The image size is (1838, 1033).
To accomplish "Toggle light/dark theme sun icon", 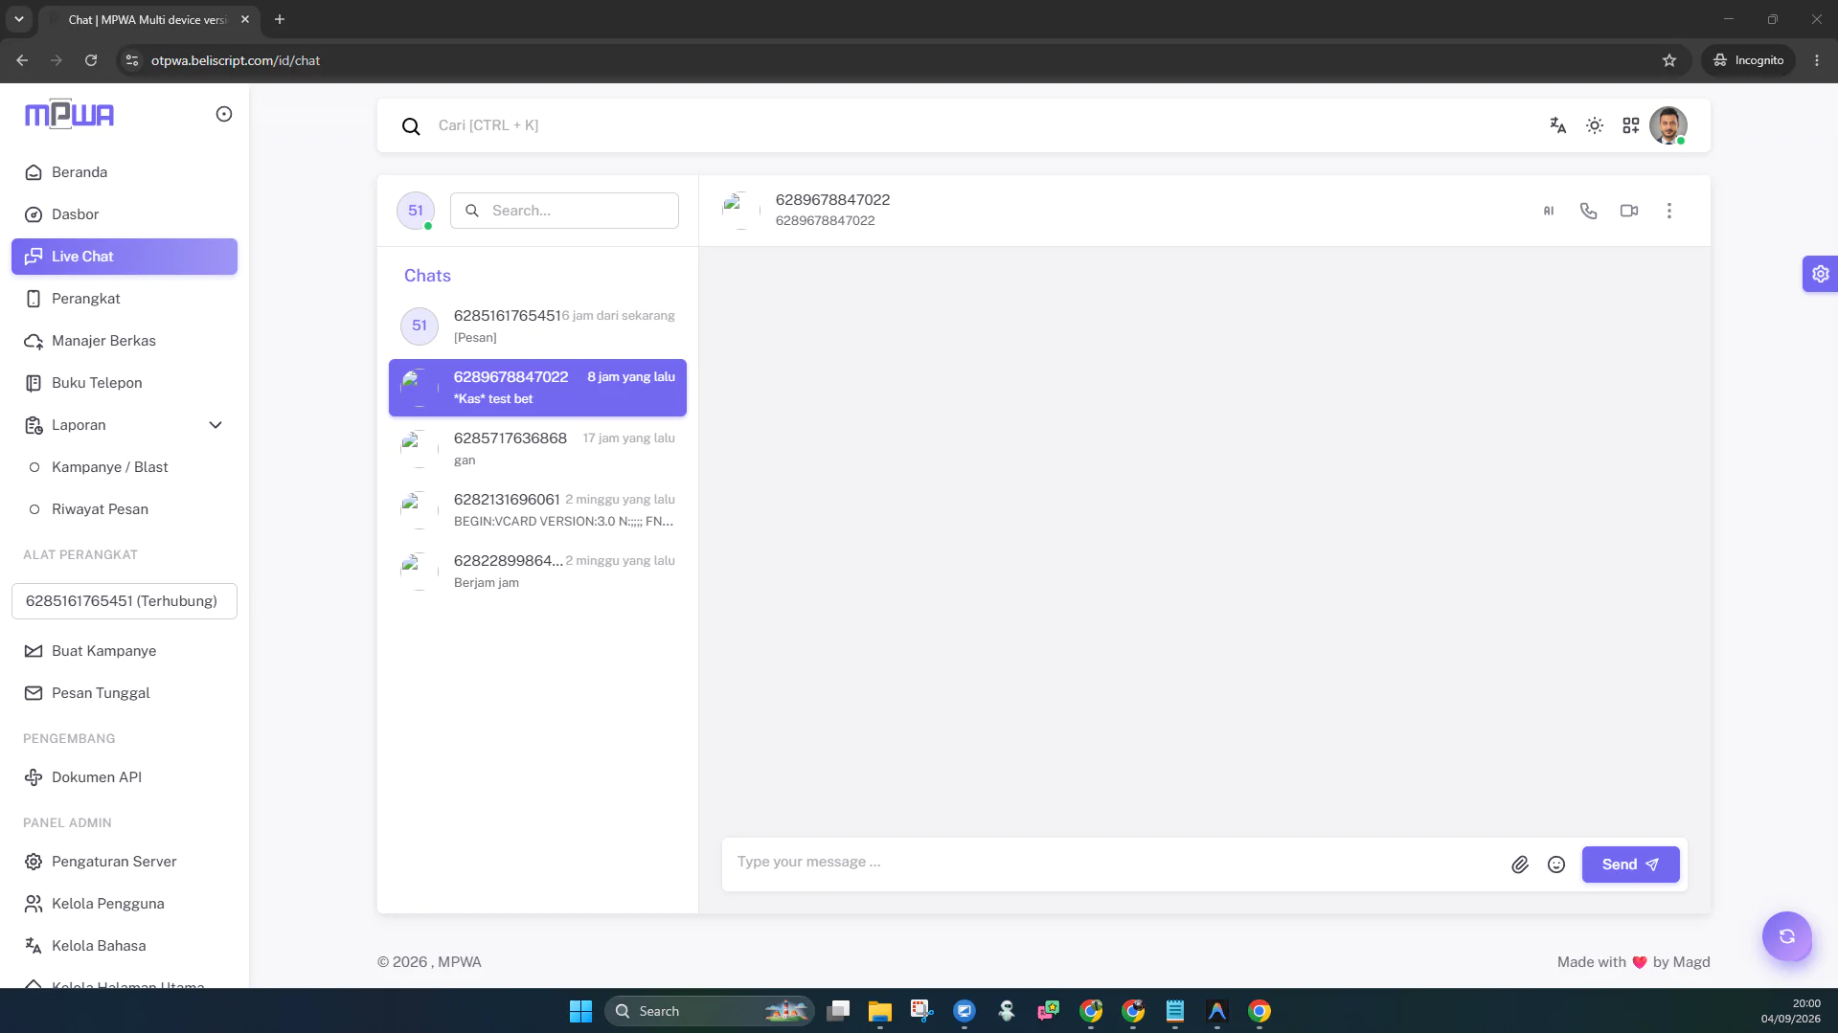I will (x=1594, y=125).
